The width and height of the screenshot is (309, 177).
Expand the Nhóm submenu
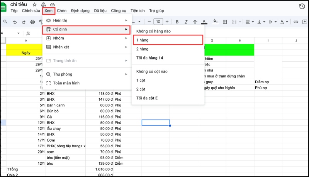[87, 38]
